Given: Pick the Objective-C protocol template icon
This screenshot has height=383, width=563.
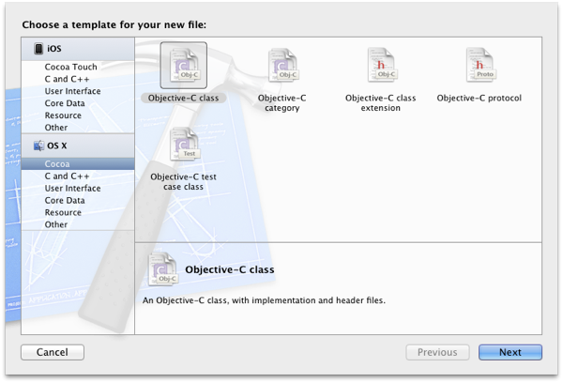Looking at the screenshot, I should point(481,65).
